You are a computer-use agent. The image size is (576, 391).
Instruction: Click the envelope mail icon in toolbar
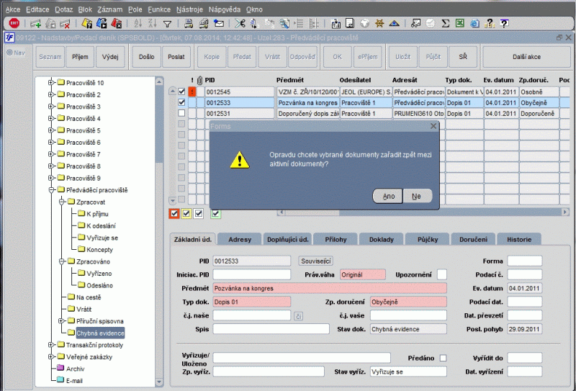[219, 24]
